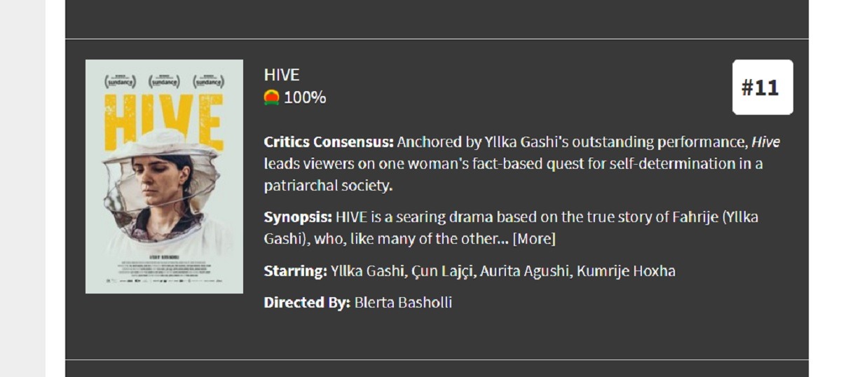Image resolution: width=841 pixels, height=377 pixels.
Task: Open director Blerta Basholli's page
Action: pyautogui.click(x=403, y=303)
